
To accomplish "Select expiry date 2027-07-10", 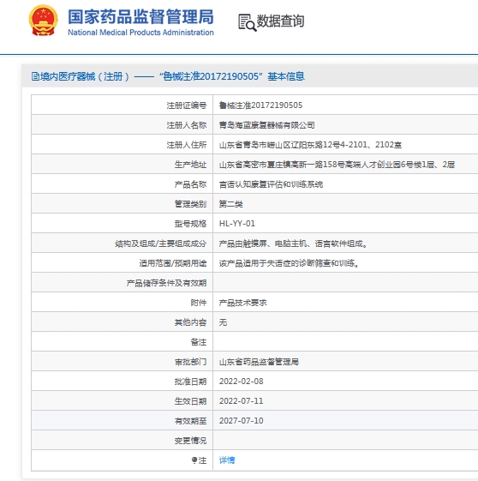I will (x=242, y=421).
